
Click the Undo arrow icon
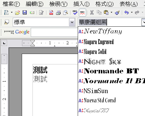[126, 12]
